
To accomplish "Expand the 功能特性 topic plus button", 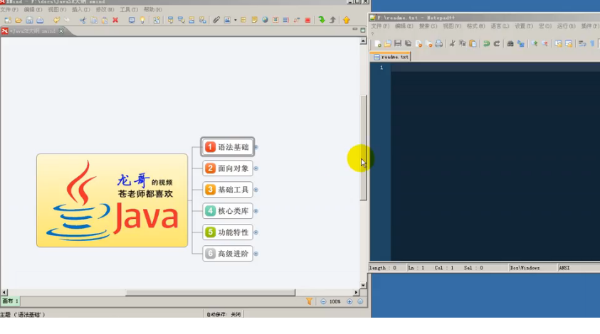I will 256,232.
